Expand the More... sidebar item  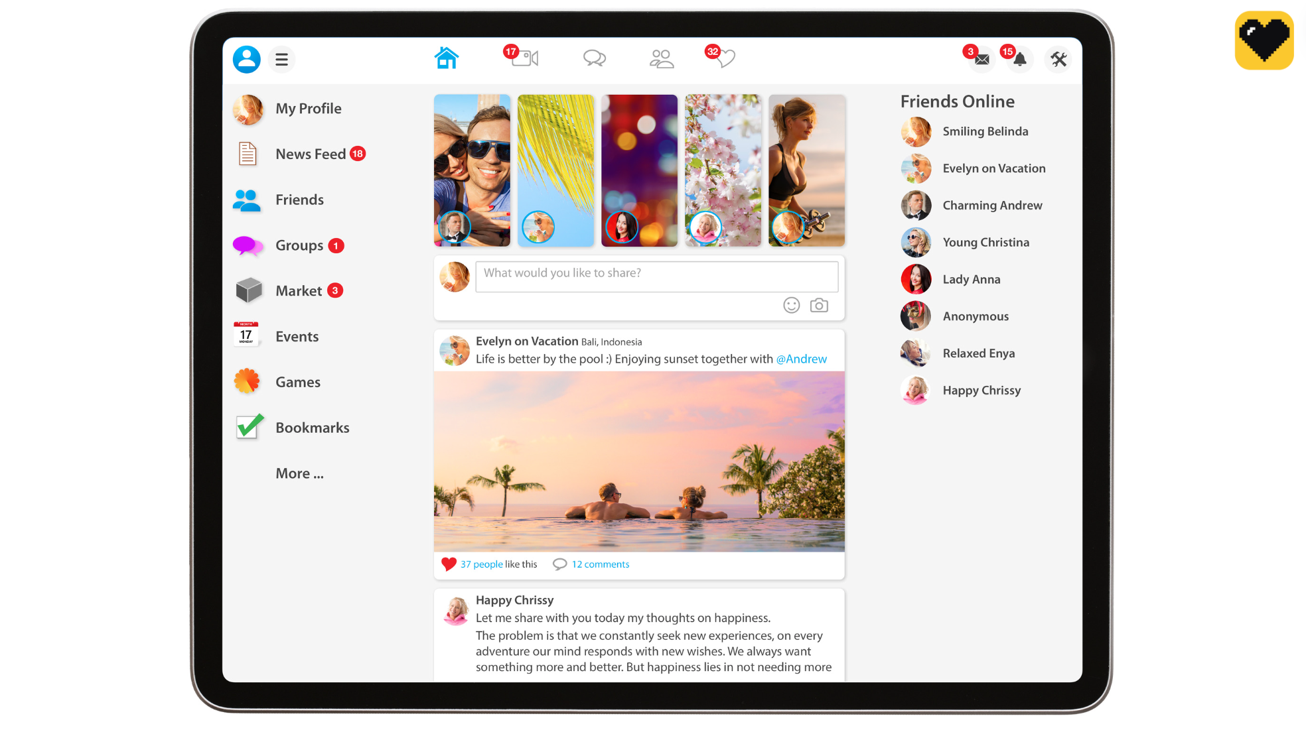[x=301, y=473]
